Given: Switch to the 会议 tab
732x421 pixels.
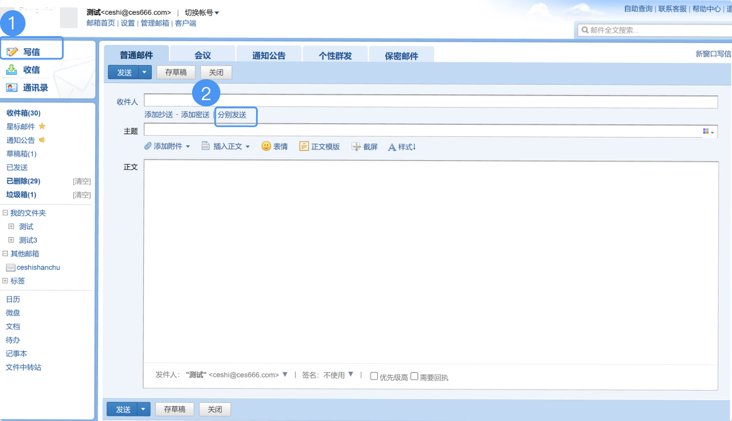Looking at the screenshot, I should pos(203,55).
